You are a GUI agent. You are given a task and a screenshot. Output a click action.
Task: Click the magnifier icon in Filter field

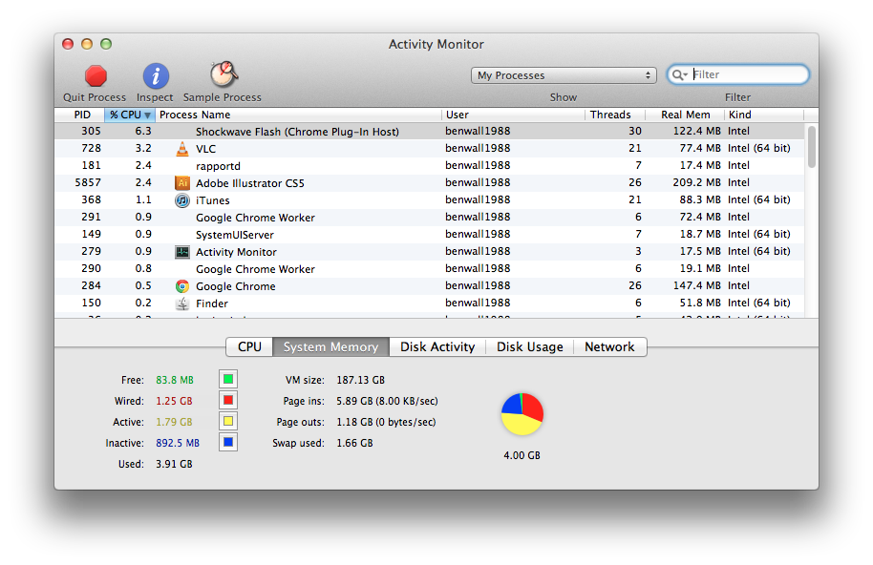coord(679,74)
